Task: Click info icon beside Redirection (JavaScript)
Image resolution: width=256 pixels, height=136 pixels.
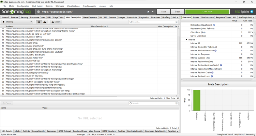Action: click(x=214, y=25)
